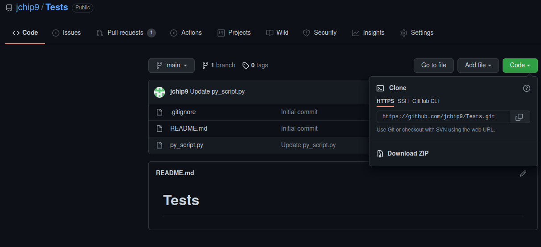Click the Projects tab board icon
The image size is (541, 247).
(221, 33)
